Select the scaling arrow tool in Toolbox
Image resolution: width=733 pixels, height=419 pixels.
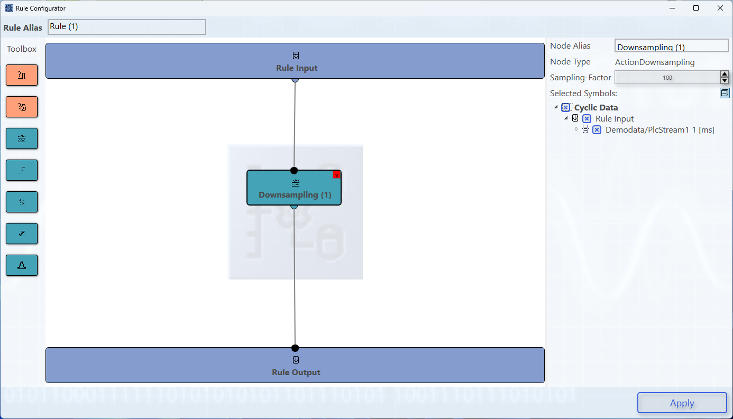[x=22, y=234]
